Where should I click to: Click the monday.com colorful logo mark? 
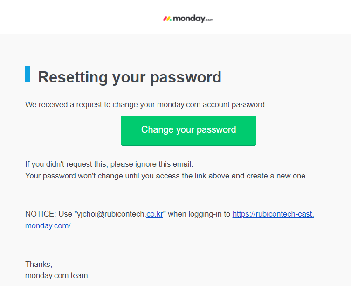(x=167, y=19)
